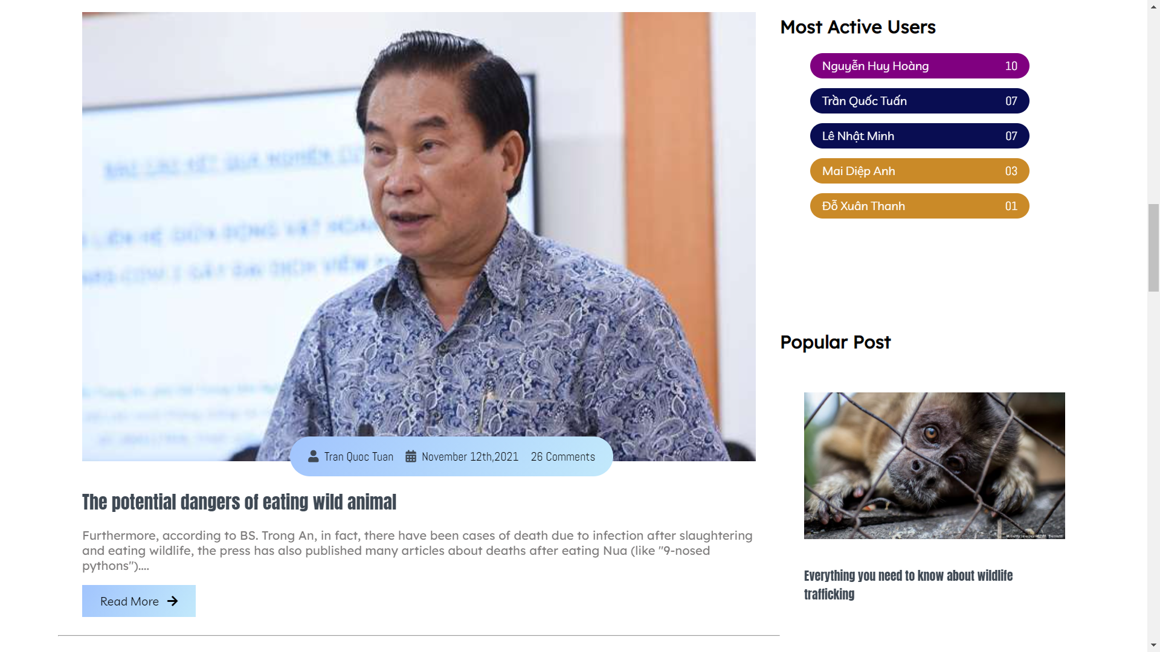Open the Read More button
The height and width of the screenshot is (652, 1160).
tap(139, 601)
